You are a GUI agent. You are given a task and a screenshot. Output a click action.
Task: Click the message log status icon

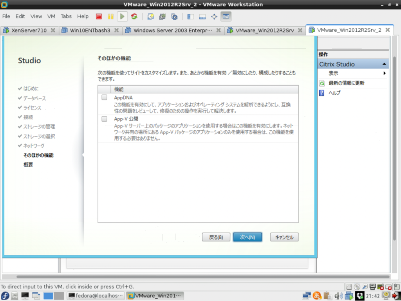(x=396, y=287)
